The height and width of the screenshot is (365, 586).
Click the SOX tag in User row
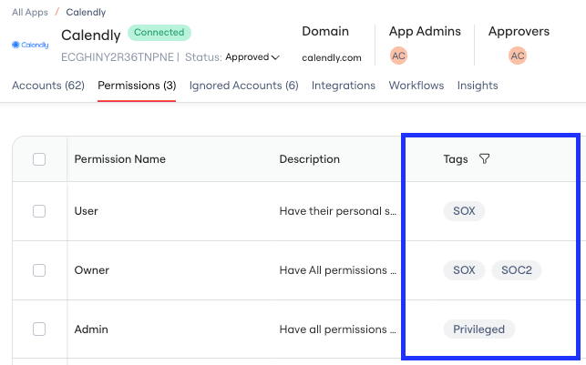click(x=464, y=211)
